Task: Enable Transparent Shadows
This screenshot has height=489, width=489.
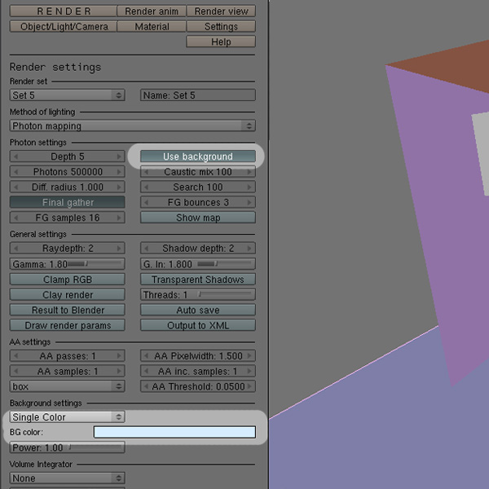Action: 198,279
